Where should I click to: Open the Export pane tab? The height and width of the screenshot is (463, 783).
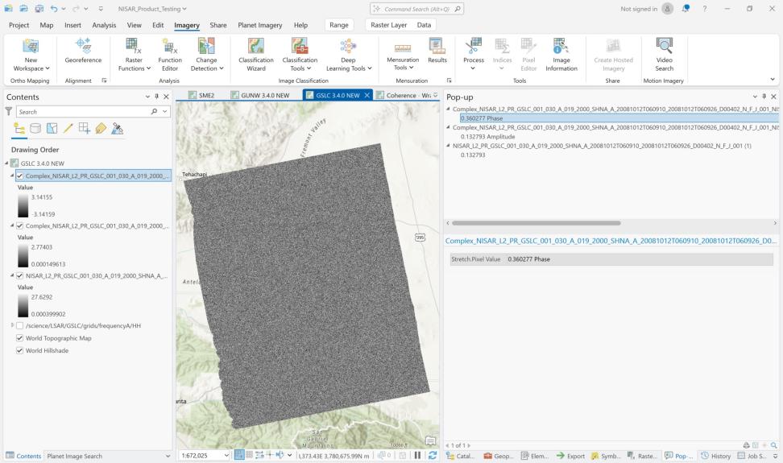[x=570, y=456]
